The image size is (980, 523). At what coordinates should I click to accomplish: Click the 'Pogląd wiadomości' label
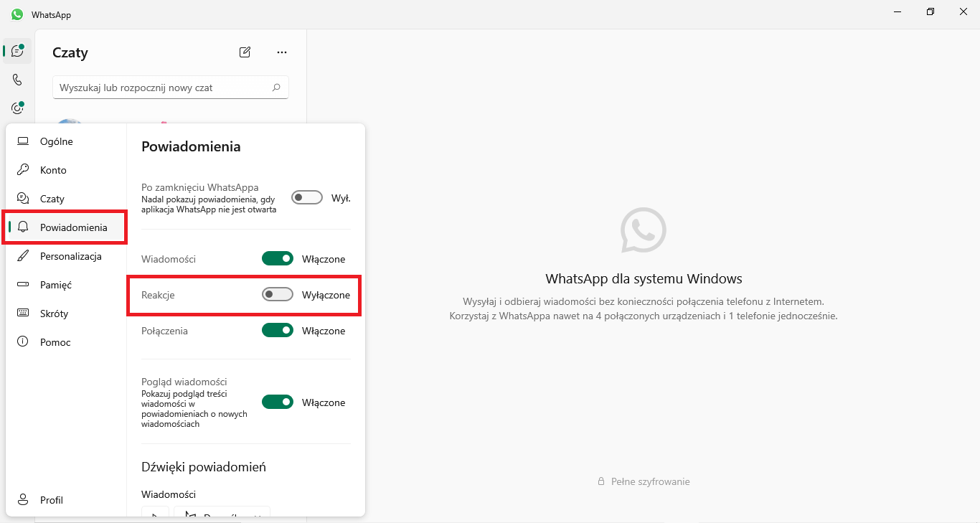click(x=184, y=382)
